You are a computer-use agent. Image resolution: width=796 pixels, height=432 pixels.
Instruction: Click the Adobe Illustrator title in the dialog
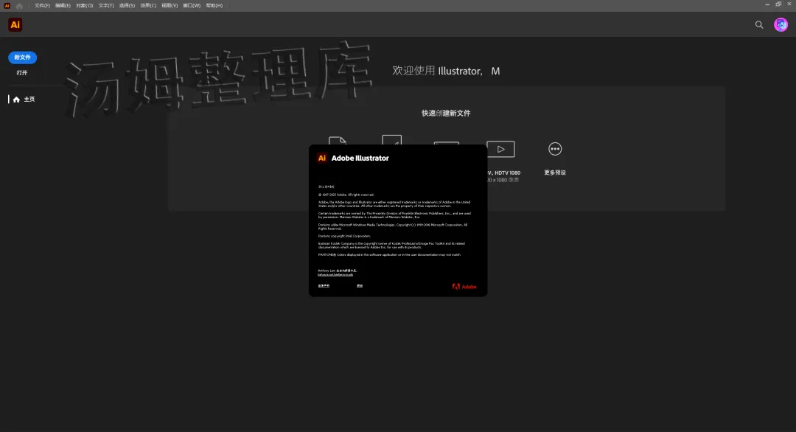(x=360, y=158)
